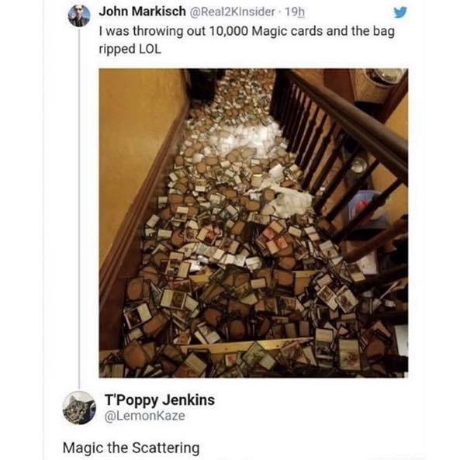Click the dark doorway at top of stairs

(x=203, y=85)
